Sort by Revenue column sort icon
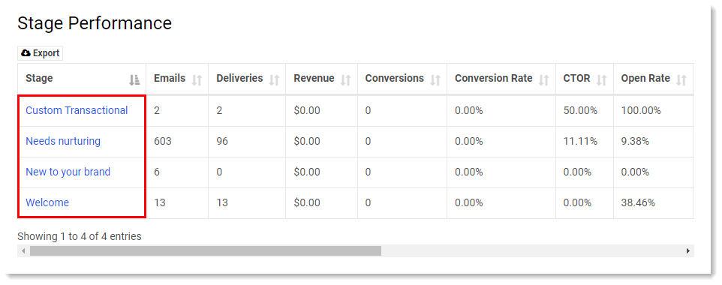The height and width of the screenshot is (285, 722). point(346,80)
